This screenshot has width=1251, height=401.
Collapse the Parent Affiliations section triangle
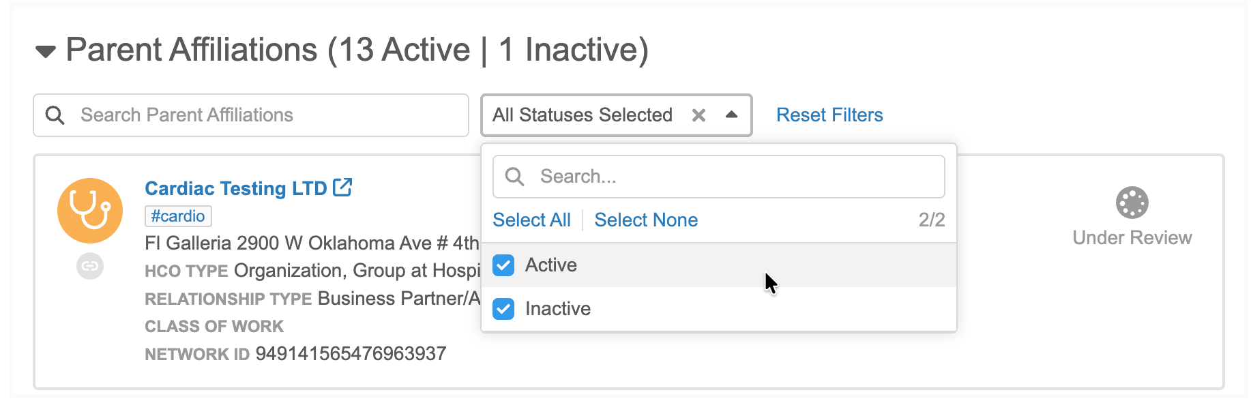[x=46, y=52]
